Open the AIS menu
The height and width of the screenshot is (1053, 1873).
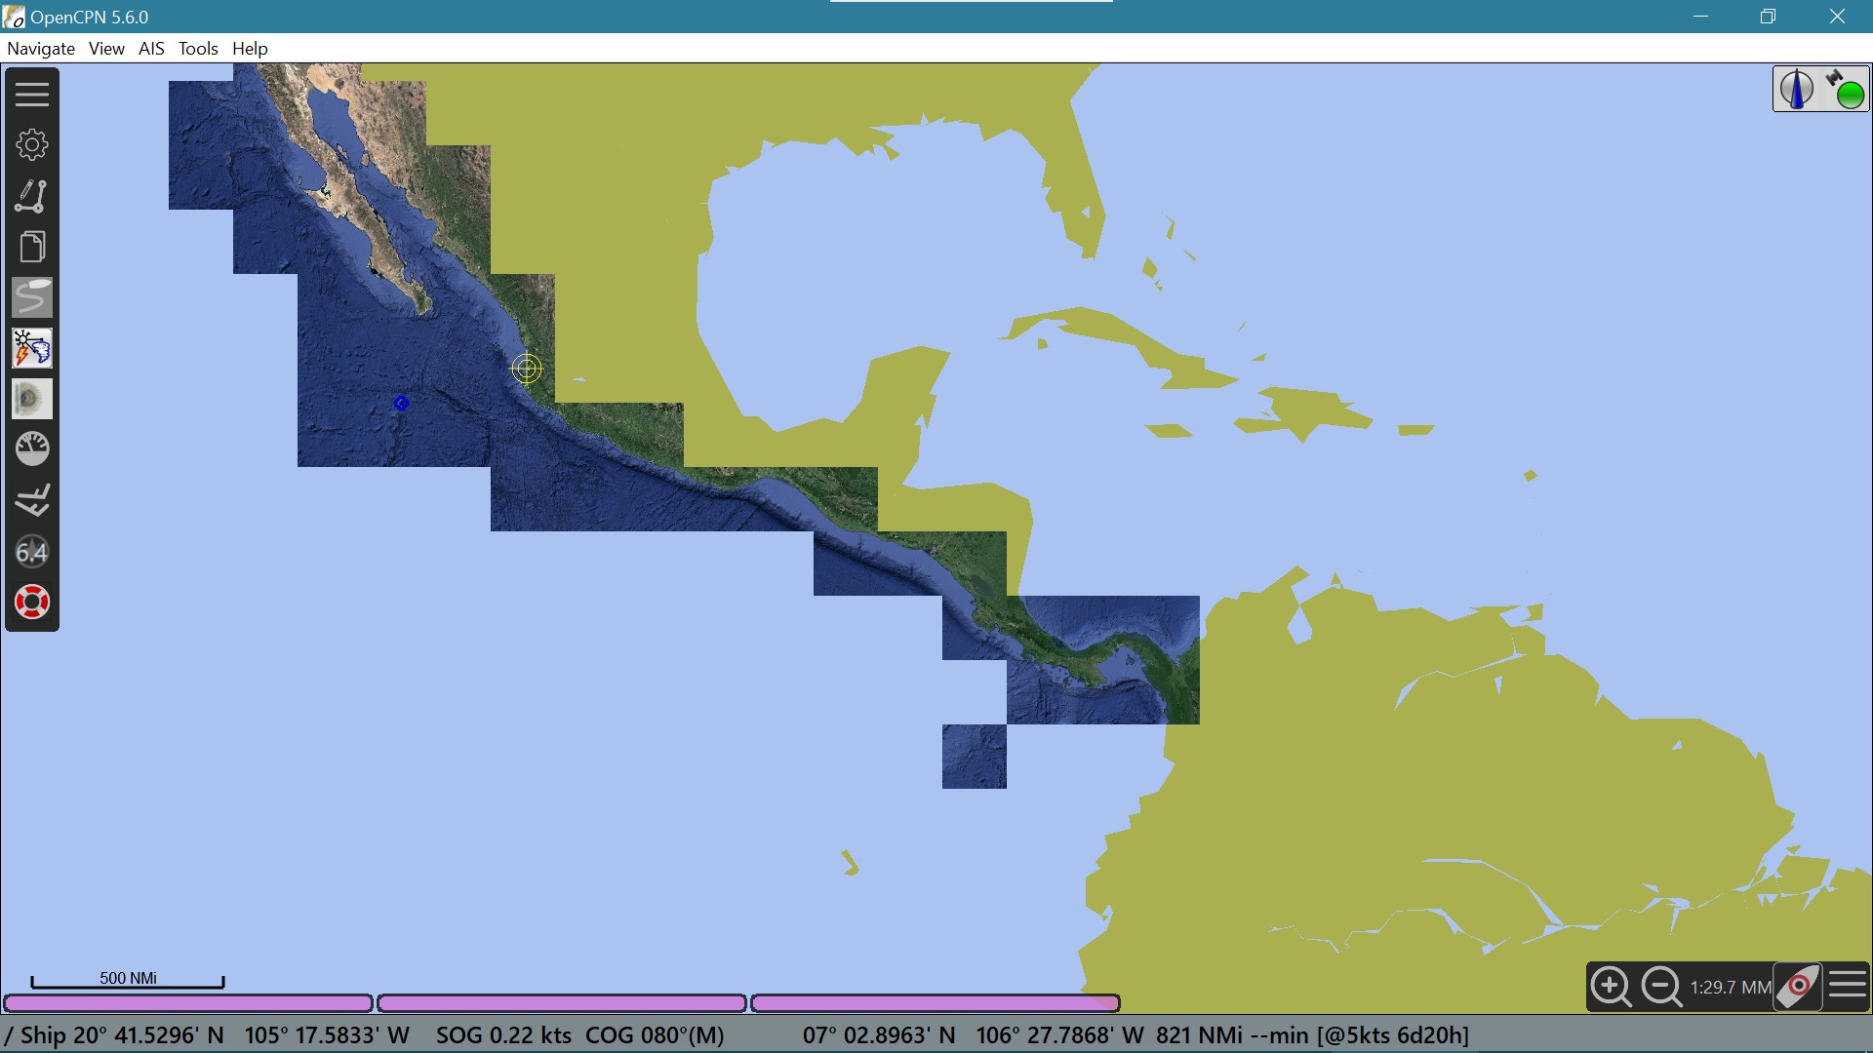150,48
